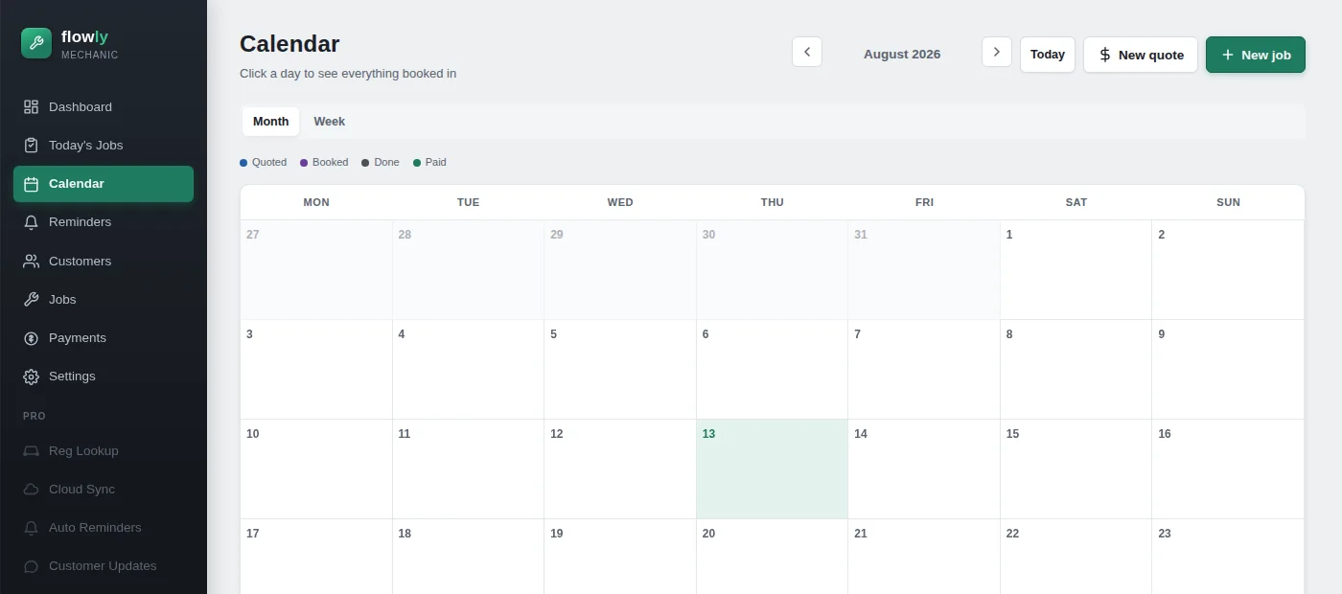Go to Customers in the sidebar

104,261
